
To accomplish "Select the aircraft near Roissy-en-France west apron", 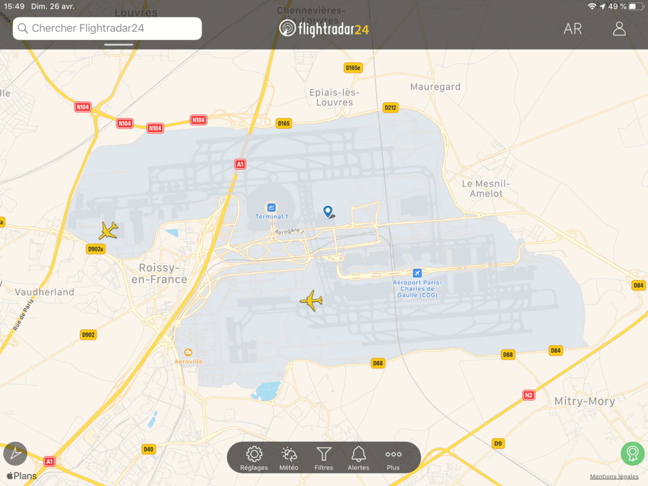I will point(109,230).
